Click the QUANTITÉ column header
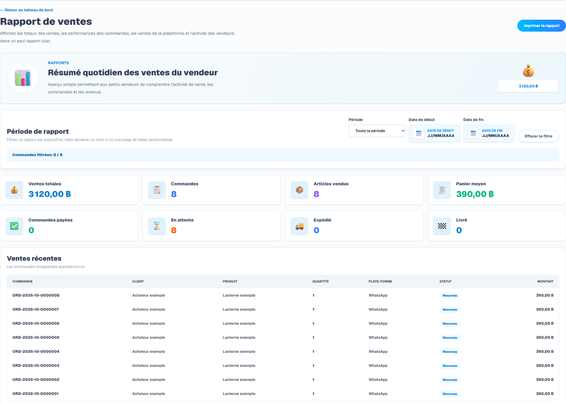This screenshot has width=566, height=403. [x=320, y=281]
